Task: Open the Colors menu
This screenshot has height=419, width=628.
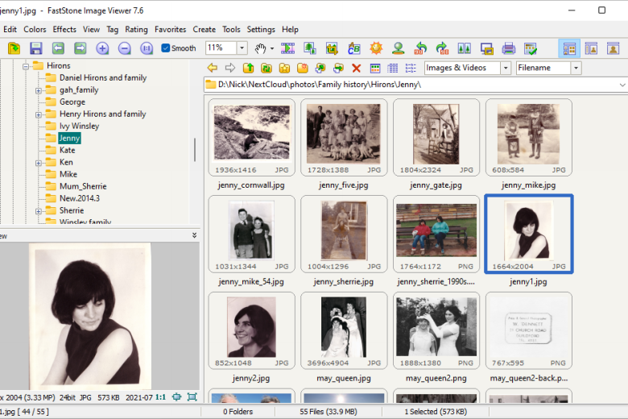Action: (x=35, y=29)
